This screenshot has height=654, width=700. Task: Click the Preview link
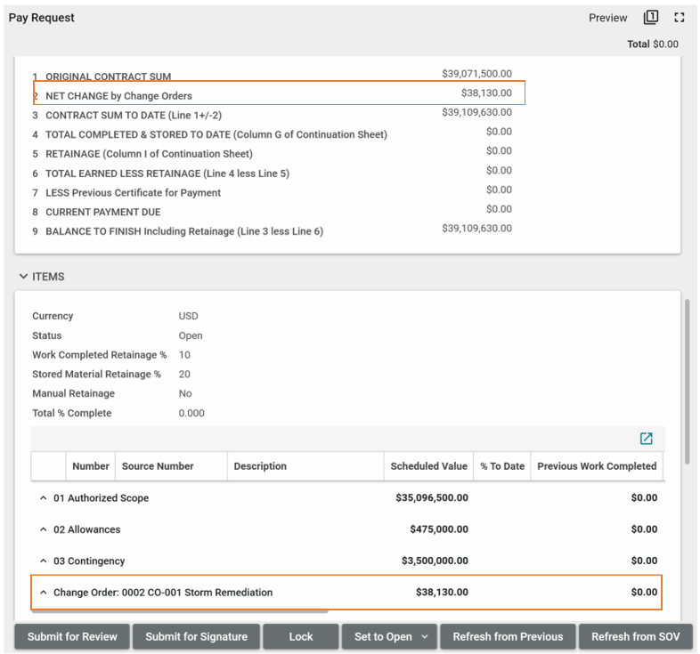[607, 18]
